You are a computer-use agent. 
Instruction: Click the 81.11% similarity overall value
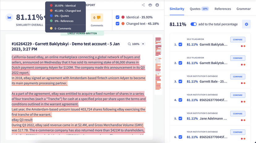pyautogui.click(x=29, y=17)
